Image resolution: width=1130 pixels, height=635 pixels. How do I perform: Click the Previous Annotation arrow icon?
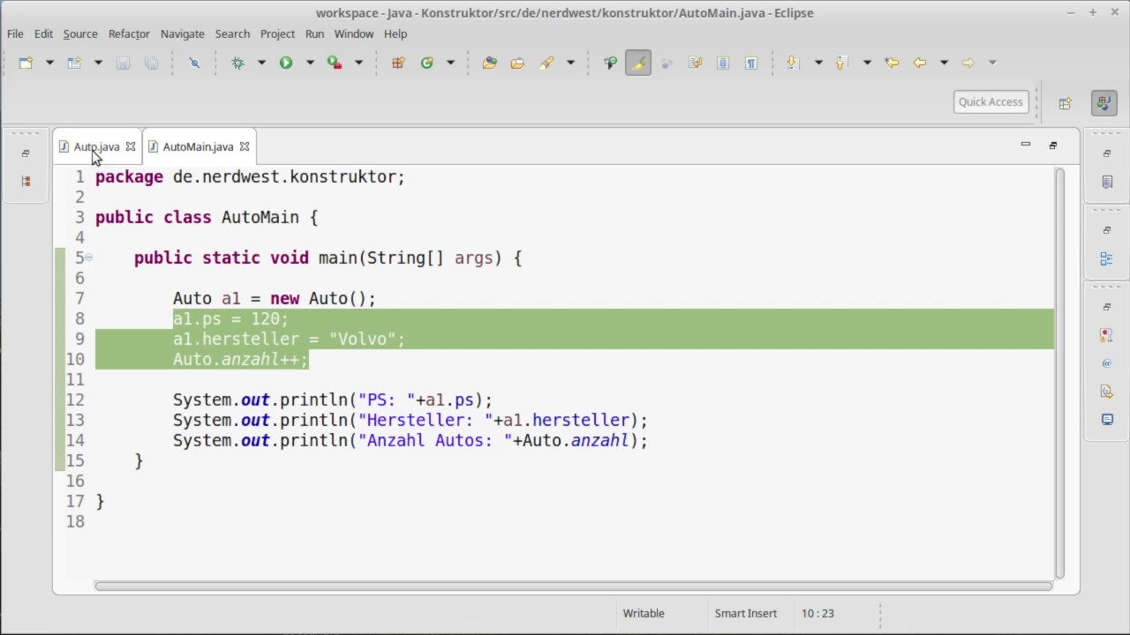click(841, 63)
